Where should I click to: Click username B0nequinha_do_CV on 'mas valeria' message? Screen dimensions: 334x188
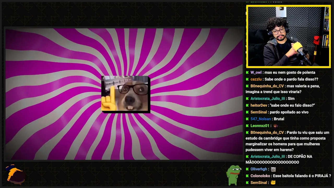click(267, 86)
